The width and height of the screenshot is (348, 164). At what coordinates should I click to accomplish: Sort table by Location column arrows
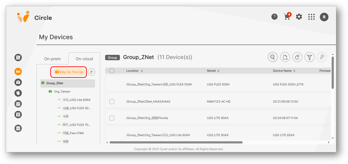point(142,71)
